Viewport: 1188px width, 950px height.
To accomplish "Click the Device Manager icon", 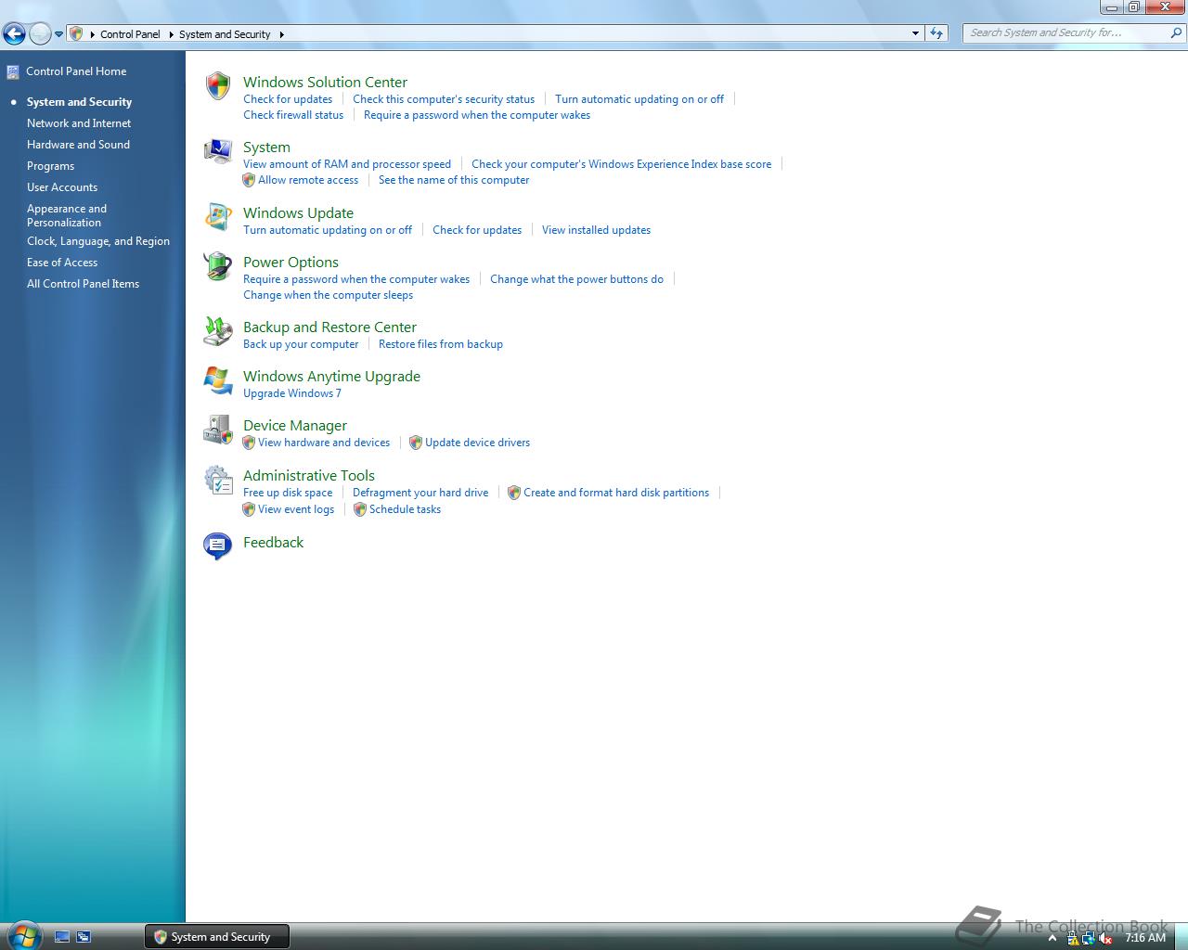I will click(217, 430).
